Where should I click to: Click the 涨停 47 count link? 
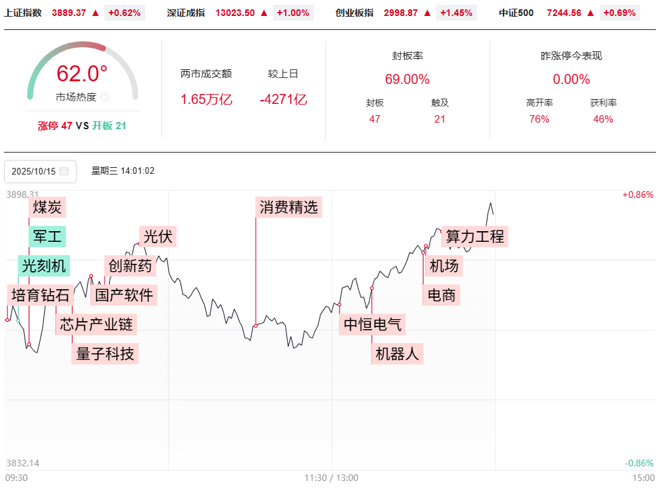coord(55,125)
